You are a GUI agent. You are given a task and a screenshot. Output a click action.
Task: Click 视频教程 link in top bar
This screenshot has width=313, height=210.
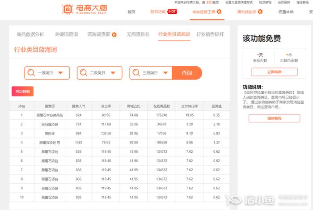265,2
